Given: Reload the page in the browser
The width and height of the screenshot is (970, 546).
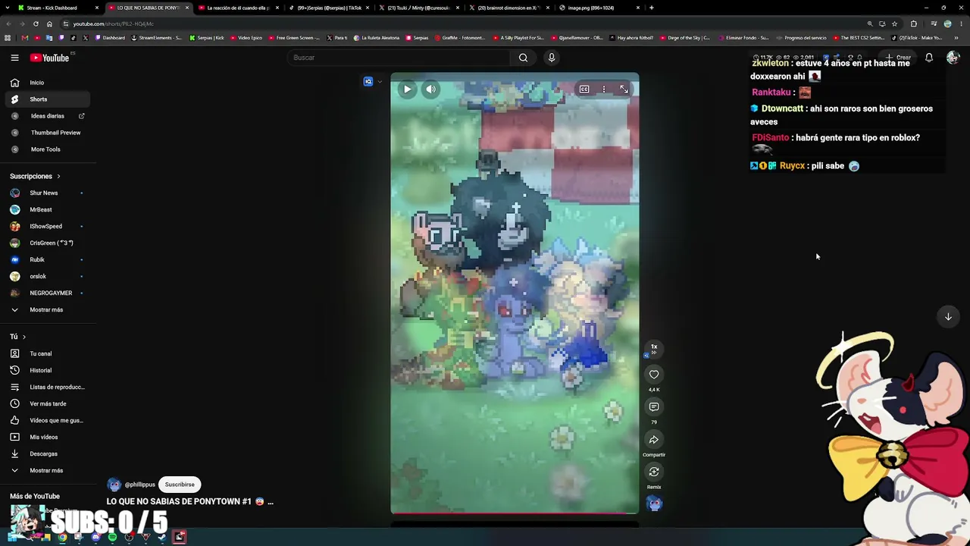Looking at the screenshot, I should pos(36,24).
